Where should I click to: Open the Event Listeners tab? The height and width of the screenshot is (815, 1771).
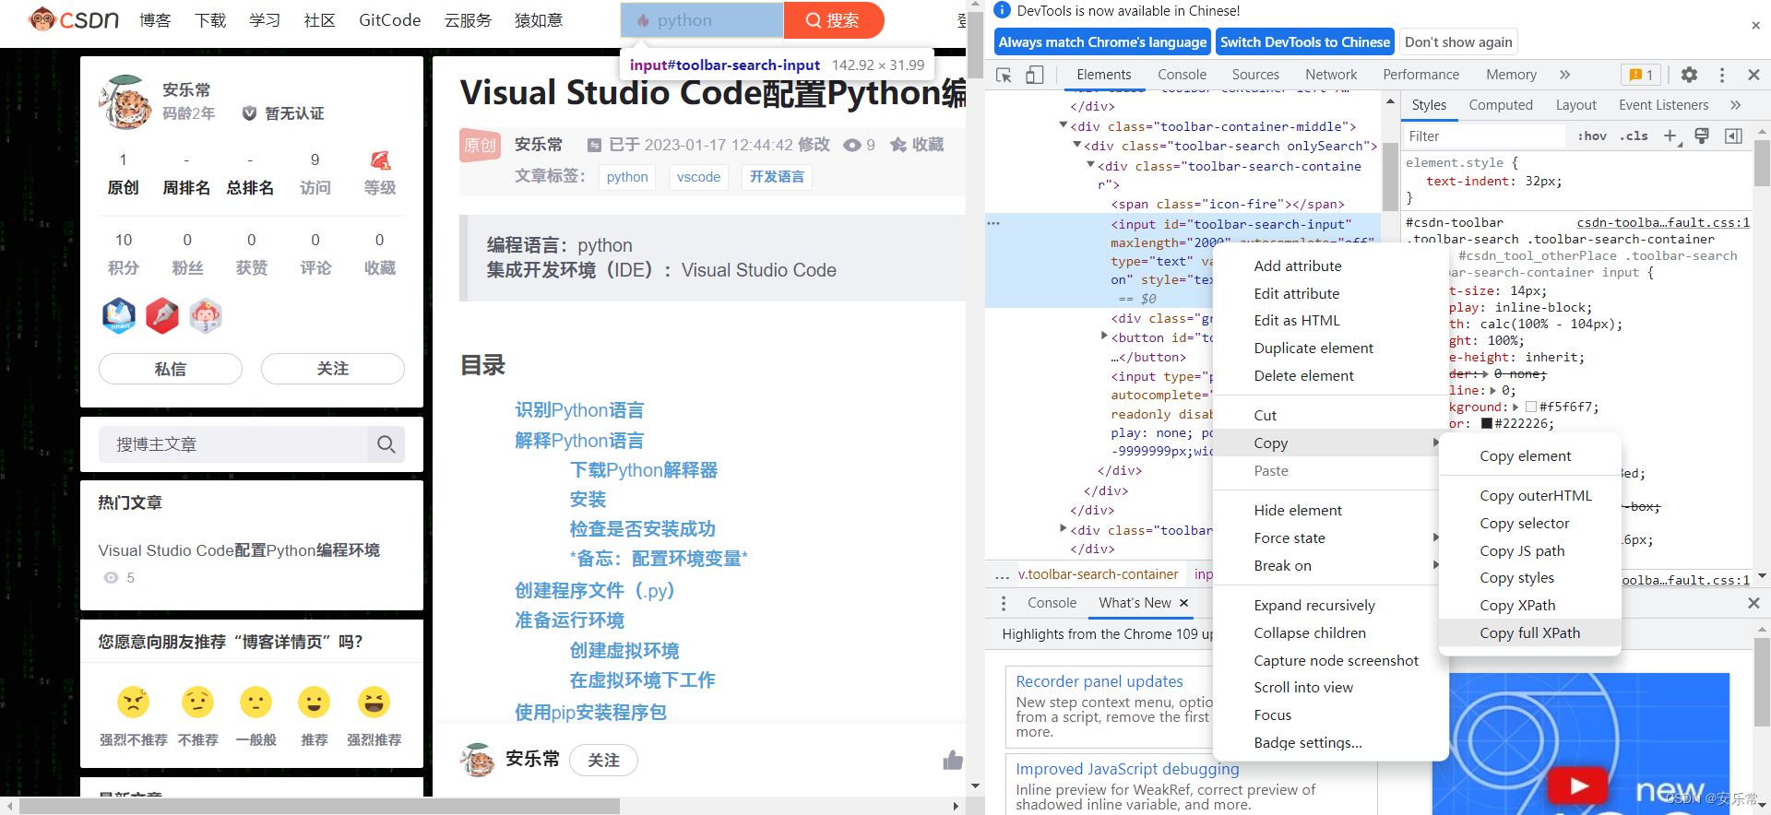point(1663,105)
